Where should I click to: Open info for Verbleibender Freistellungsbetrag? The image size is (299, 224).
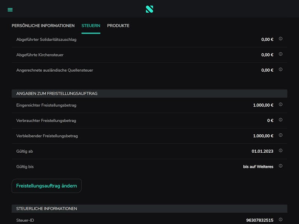point(281,135)
